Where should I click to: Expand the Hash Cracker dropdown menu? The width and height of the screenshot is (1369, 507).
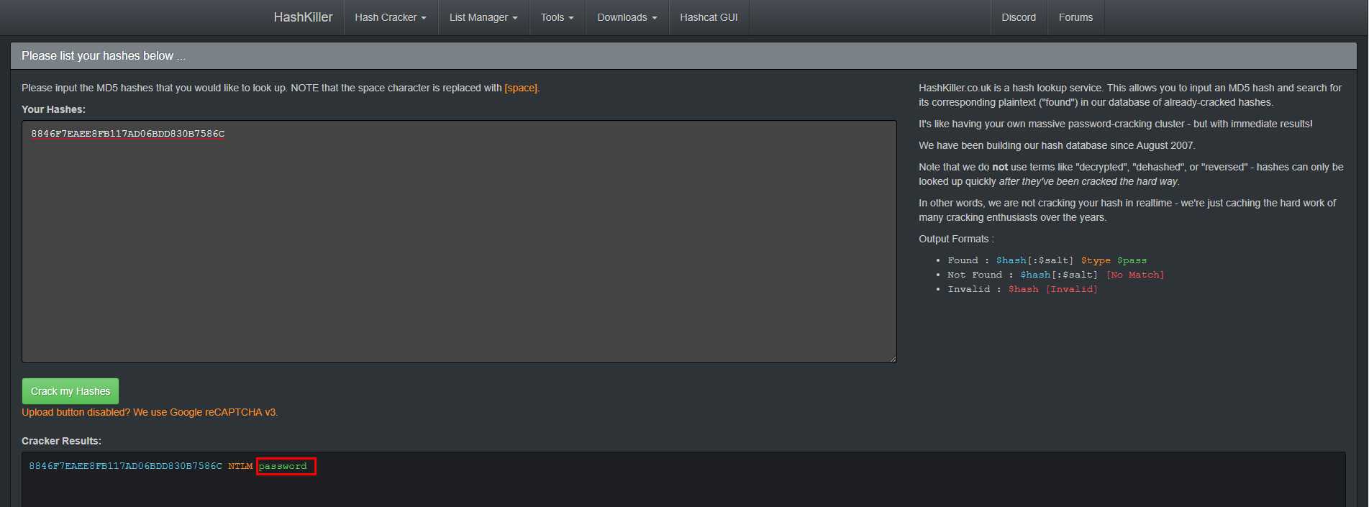coord(391,17)
